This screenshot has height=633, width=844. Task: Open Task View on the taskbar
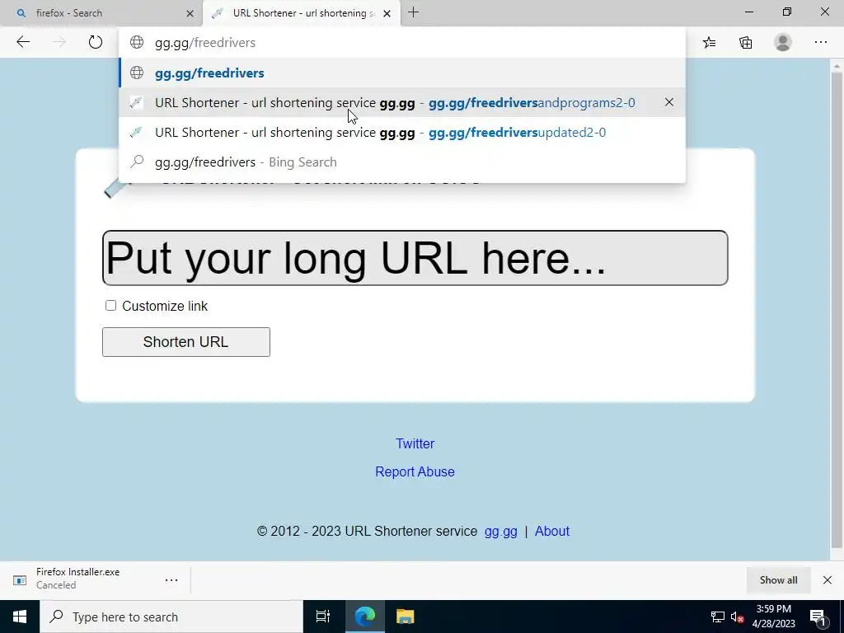pyautogui.click(x=323, y=617)
